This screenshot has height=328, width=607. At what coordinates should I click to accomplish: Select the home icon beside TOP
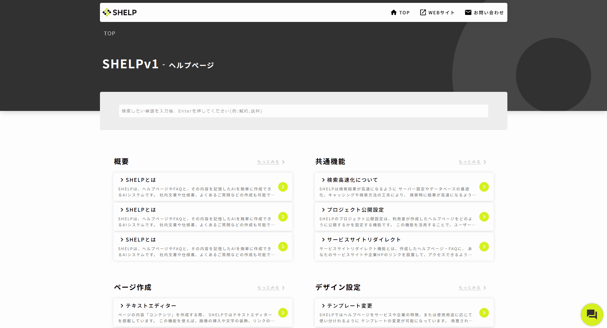[x=394, y=12]
